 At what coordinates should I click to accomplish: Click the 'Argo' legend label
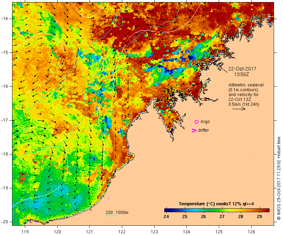point(205,122)
